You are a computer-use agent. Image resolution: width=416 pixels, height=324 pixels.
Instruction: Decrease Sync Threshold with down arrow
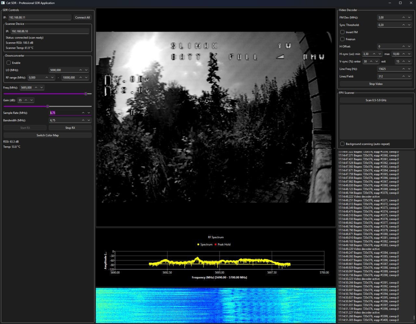[409, 25]
